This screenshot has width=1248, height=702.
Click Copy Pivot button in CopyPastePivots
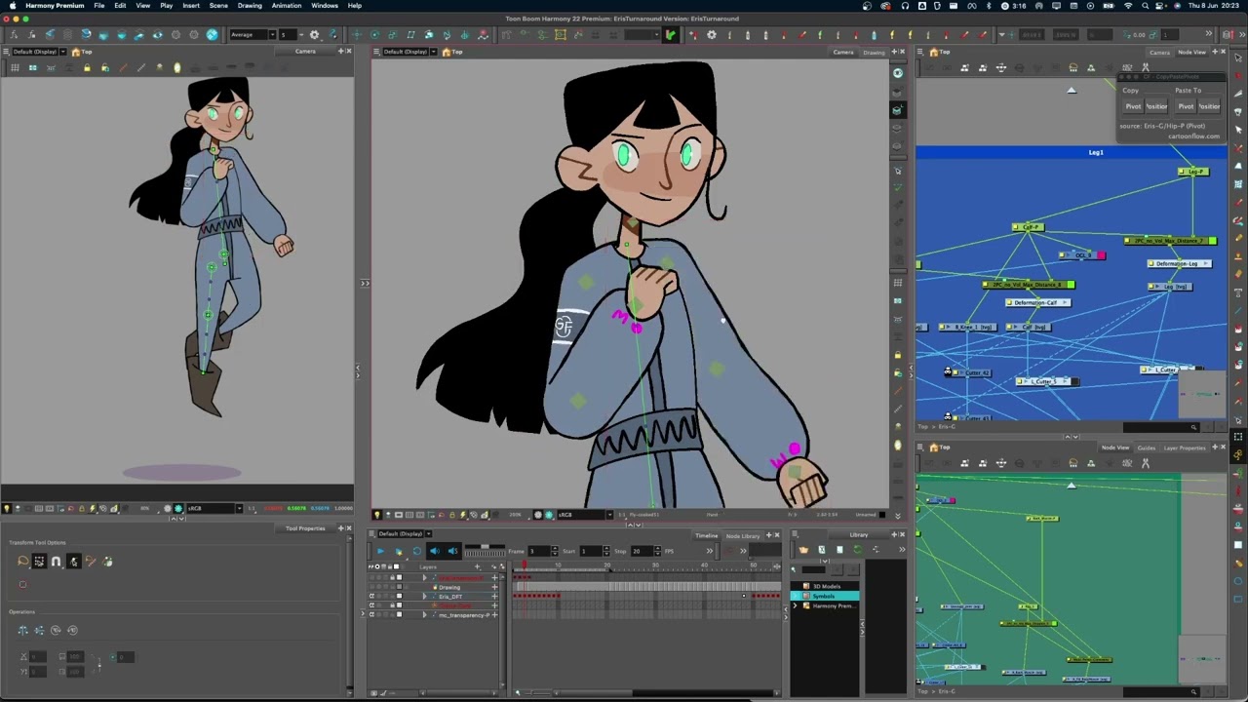point(1133,106)
